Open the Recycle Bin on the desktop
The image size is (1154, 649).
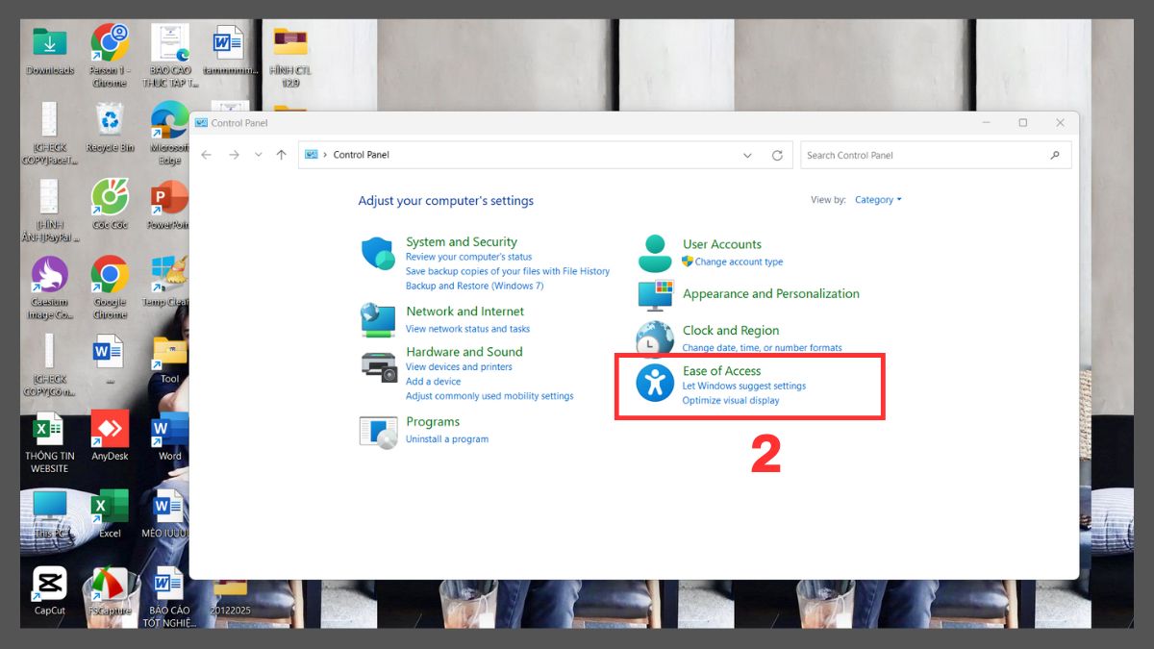pyautogui.click(x=110, y=128)
